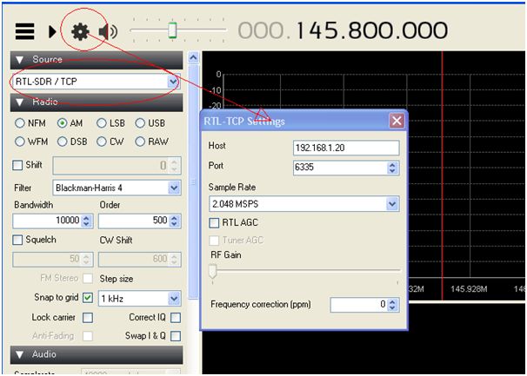Click the sidebar scroll up arrow
527x376 pixels.
pos(193,57)
